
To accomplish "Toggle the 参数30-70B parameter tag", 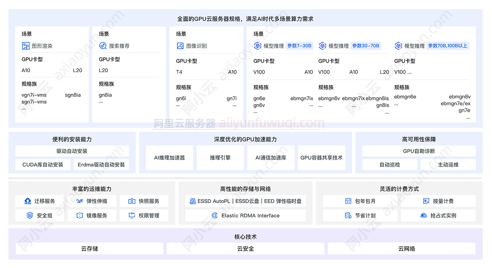I will tap(366, 45).
